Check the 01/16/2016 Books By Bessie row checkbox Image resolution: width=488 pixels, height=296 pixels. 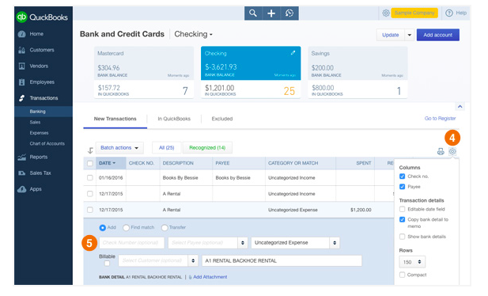click(90, 177)
